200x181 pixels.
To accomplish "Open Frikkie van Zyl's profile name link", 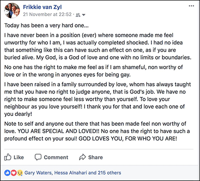I will 42,7.
